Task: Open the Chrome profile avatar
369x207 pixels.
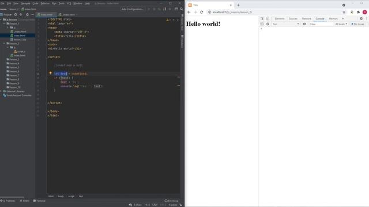Action: 364,12
